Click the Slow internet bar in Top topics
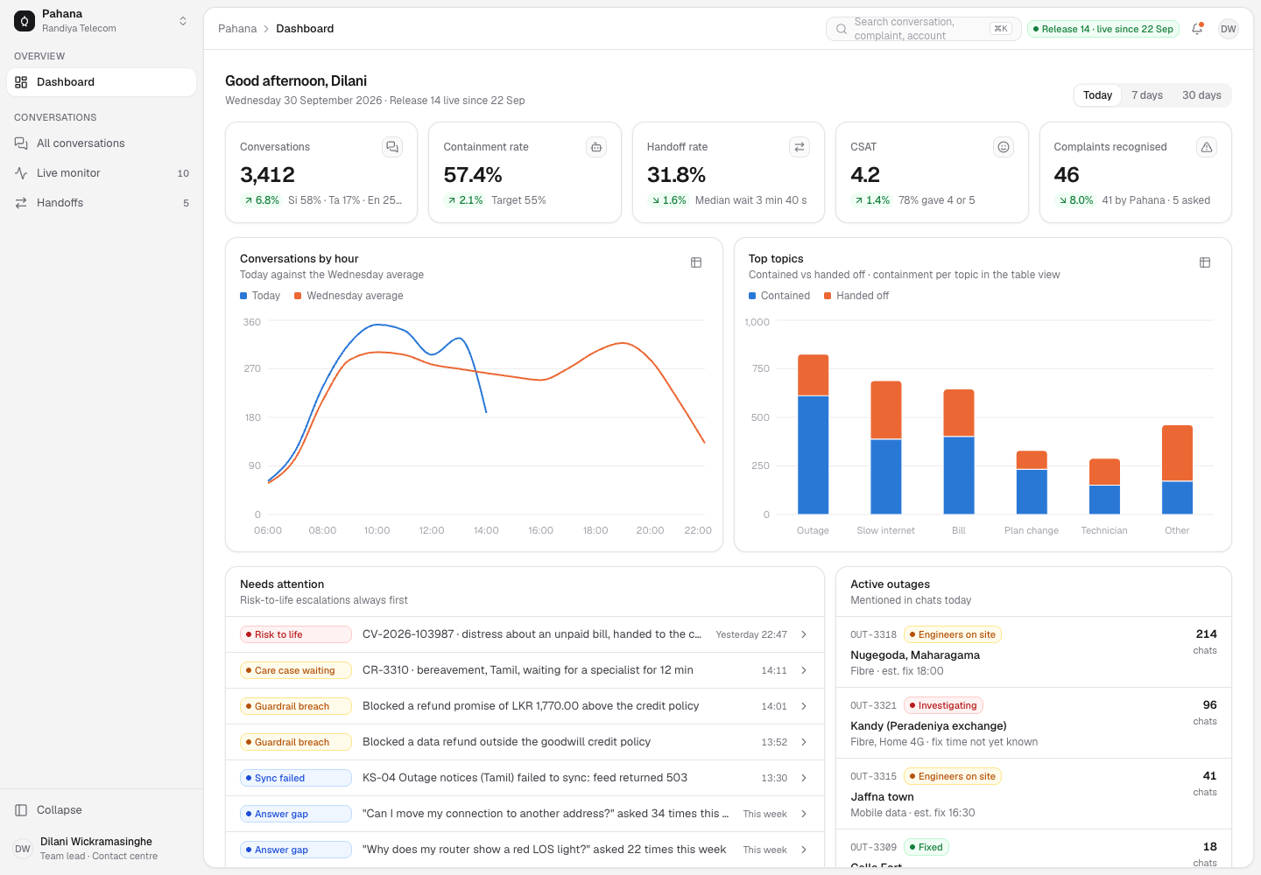 (885, 447)
